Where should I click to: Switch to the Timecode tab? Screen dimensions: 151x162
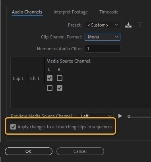coord(109,12)
